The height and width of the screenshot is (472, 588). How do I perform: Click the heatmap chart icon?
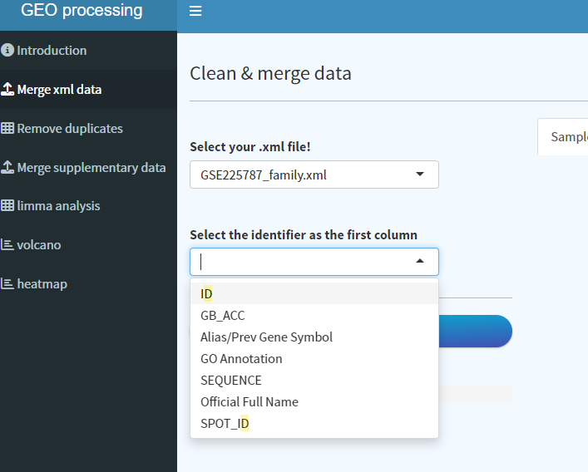(7, 283)
